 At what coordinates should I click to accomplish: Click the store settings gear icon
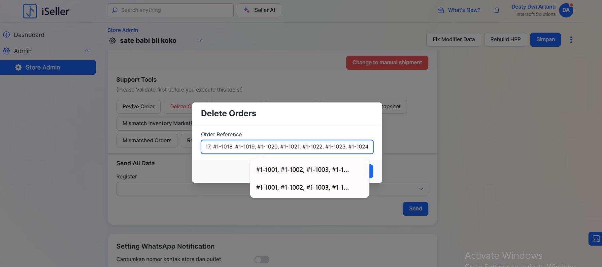(112, 41)
